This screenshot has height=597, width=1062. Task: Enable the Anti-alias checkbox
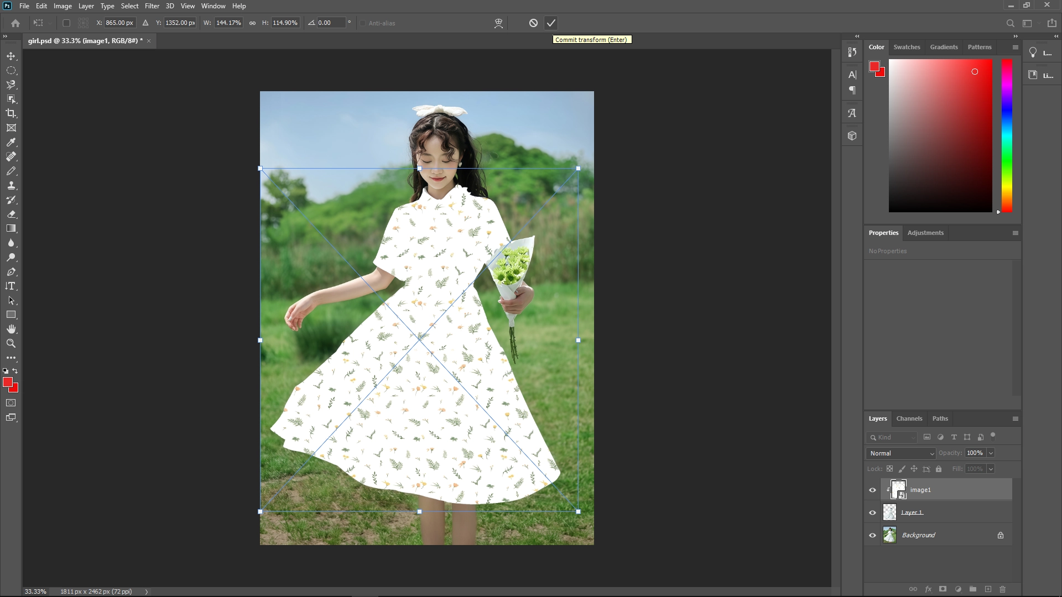(363, 23)
